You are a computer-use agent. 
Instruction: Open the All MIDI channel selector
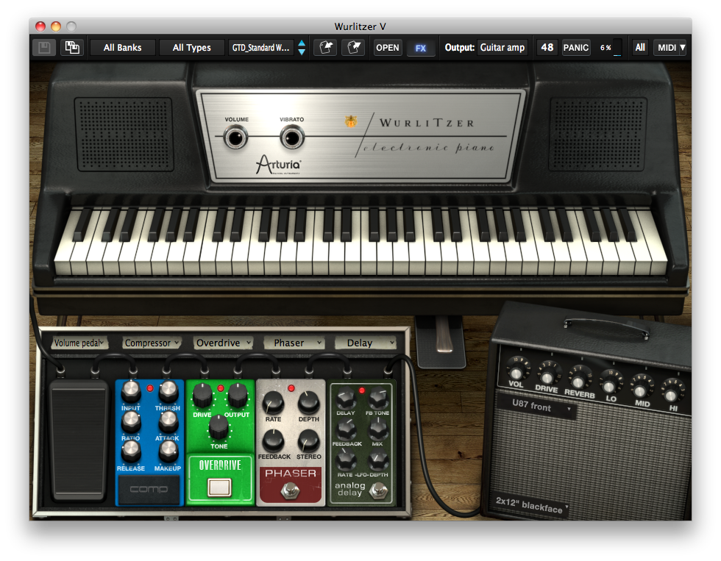point(640,47)
